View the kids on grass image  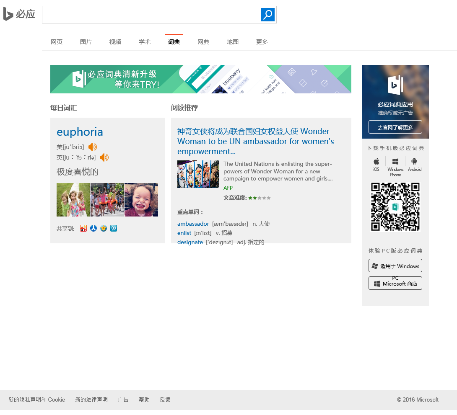[73, 200]
